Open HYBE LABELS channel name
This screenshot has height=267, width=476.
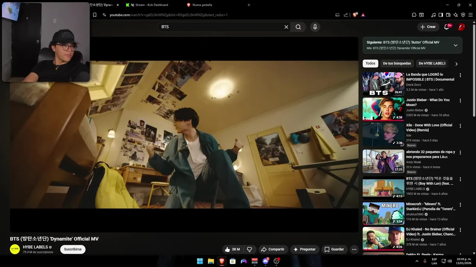[35, 247]
